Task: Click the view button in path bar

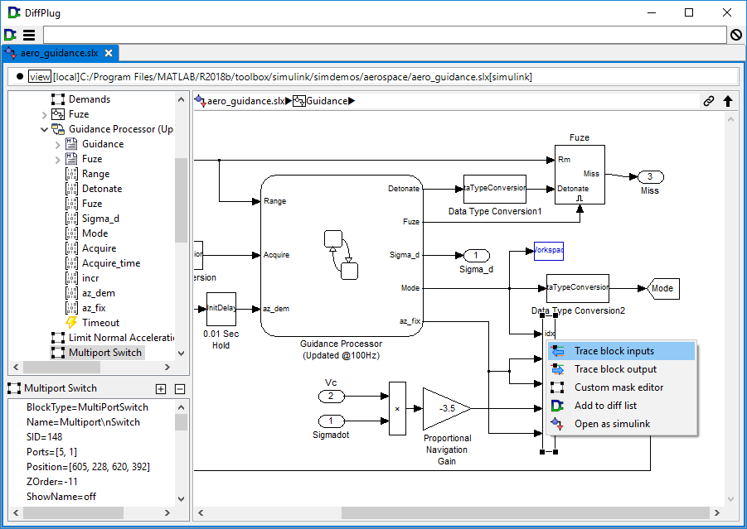Action: point(40,77)
